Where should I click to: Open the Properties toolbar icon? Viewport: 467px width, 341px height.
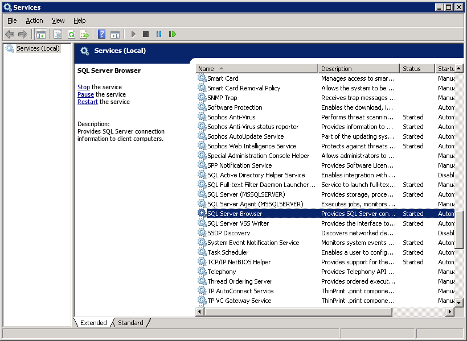[58, 35]
